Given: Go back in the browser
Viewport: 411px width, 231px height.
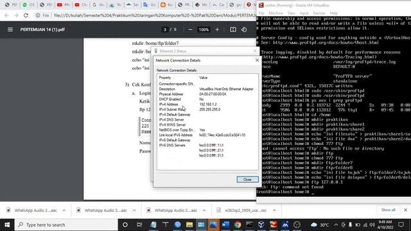Looking at the screenshot, I should pos(6,15).
